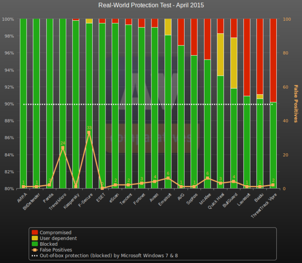This screenshot has width=302, height=263.
Task: Click the AVIRA axis label
Action: coord(22,198)
